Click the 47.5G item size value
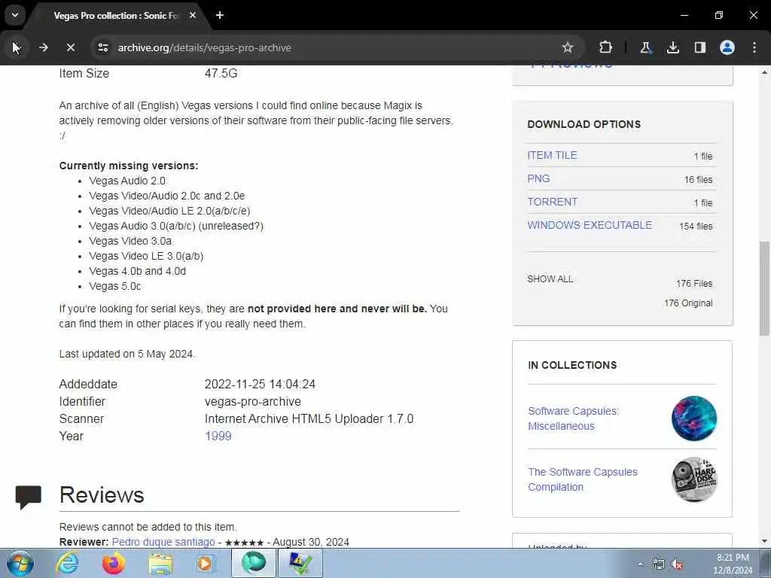Viewport: 771px width, 578px height. click(221, 73)
